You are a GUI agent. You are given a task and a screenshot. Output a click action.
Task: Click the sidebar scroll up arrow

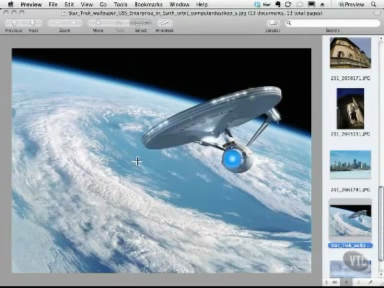pyautogui.click(x=381, y=38)
